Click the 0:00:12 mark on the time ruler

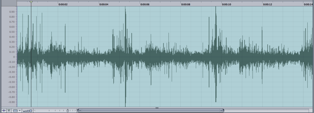point(267,4)
